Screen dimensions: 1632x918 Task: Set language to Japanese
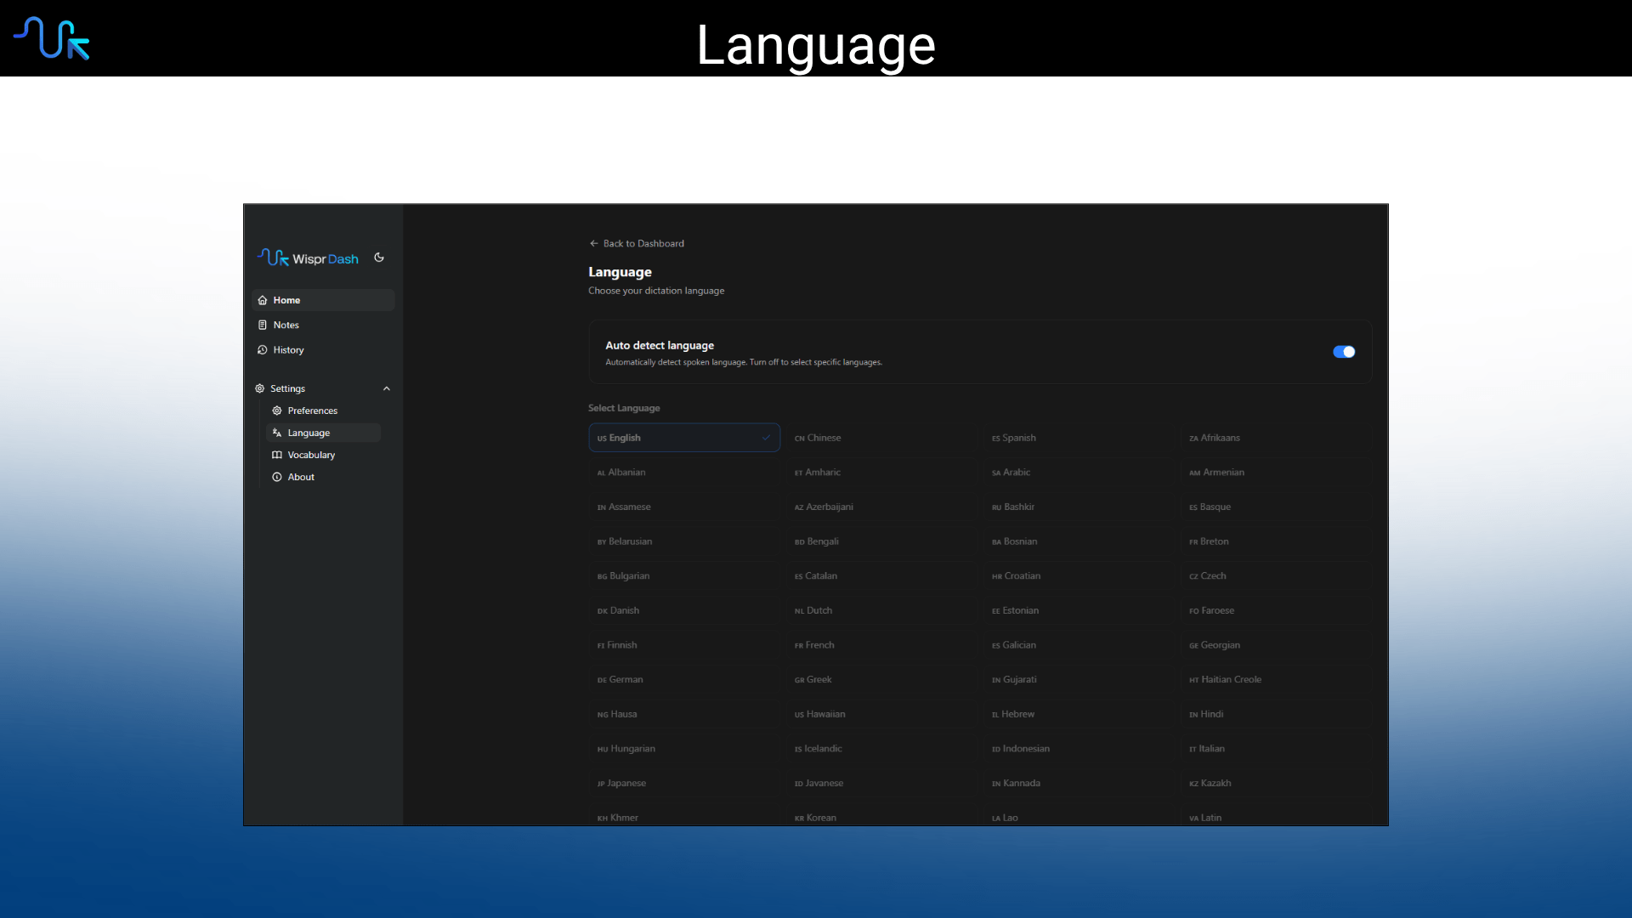coord(684,784)
